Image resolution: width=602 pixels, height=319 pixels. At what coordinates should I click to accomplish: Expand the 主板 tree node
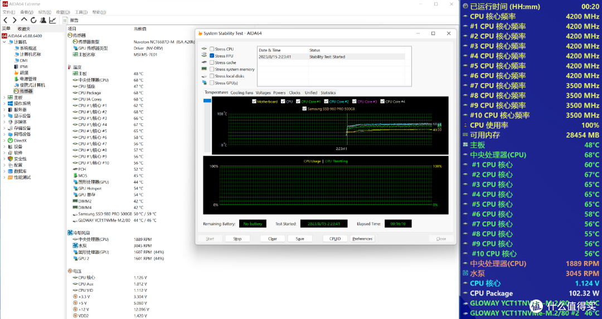tap(4, 97)
